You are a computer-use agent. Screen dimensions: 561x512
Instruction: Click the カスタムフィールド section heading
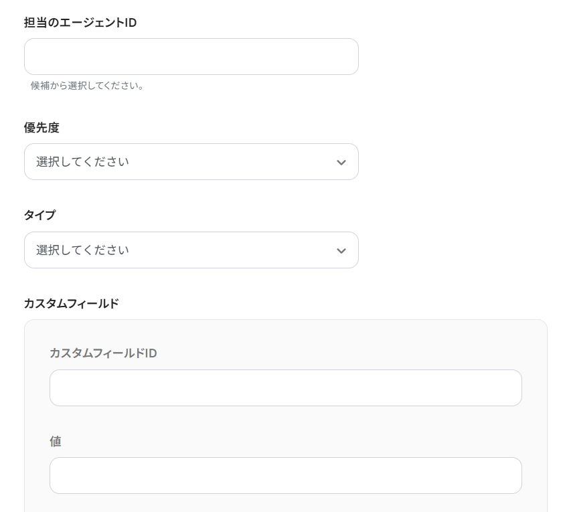coord(71,304)
